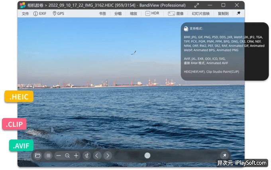Click the "HEIC(HEIF,HIF), Clip Studio Paint(CLIP)" text

[211, 72]
